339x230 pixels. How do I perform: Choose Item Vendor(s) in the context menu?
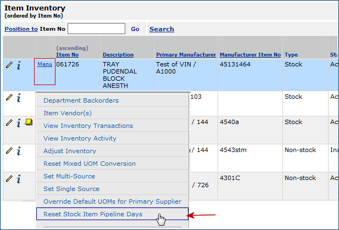click(x=68, y=113)
